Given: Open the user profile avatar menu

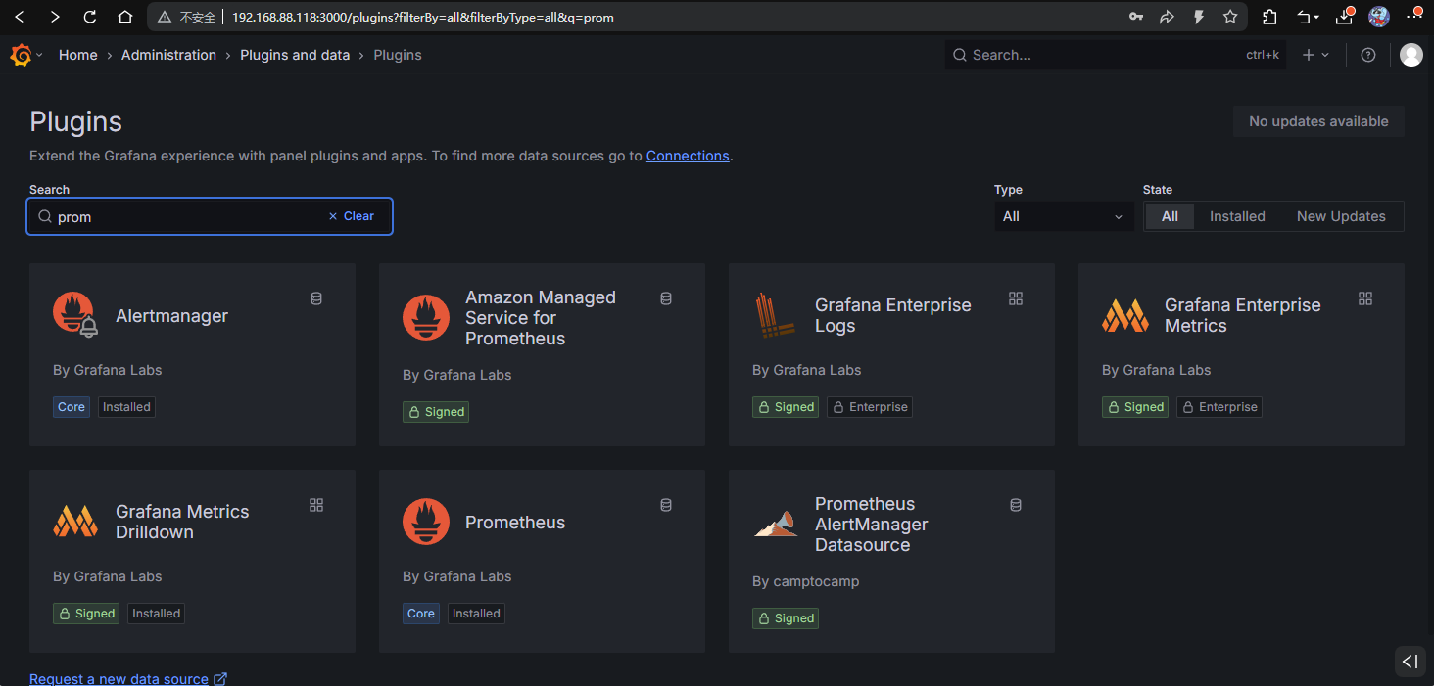Looking at the screenshot, I should tap(1411, 55).
